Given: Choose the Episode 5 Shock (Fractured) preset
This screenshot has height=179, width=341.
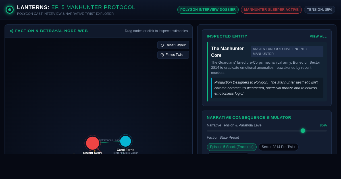Looking at the screenshot, I should [232, 147].
